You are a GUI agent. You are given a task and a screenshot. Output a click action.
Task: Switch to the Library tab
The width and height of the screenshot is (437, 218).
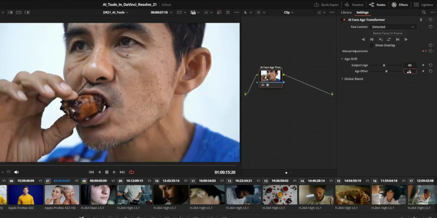click(346, 12)
